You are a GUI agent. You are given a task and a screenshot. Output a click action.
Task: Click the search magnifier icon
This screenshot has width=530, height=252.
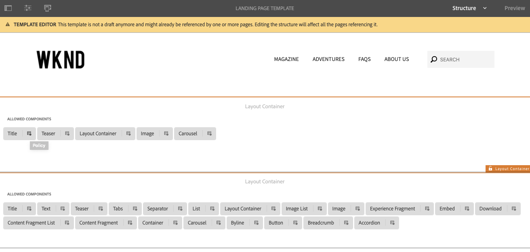coord(434,59)
